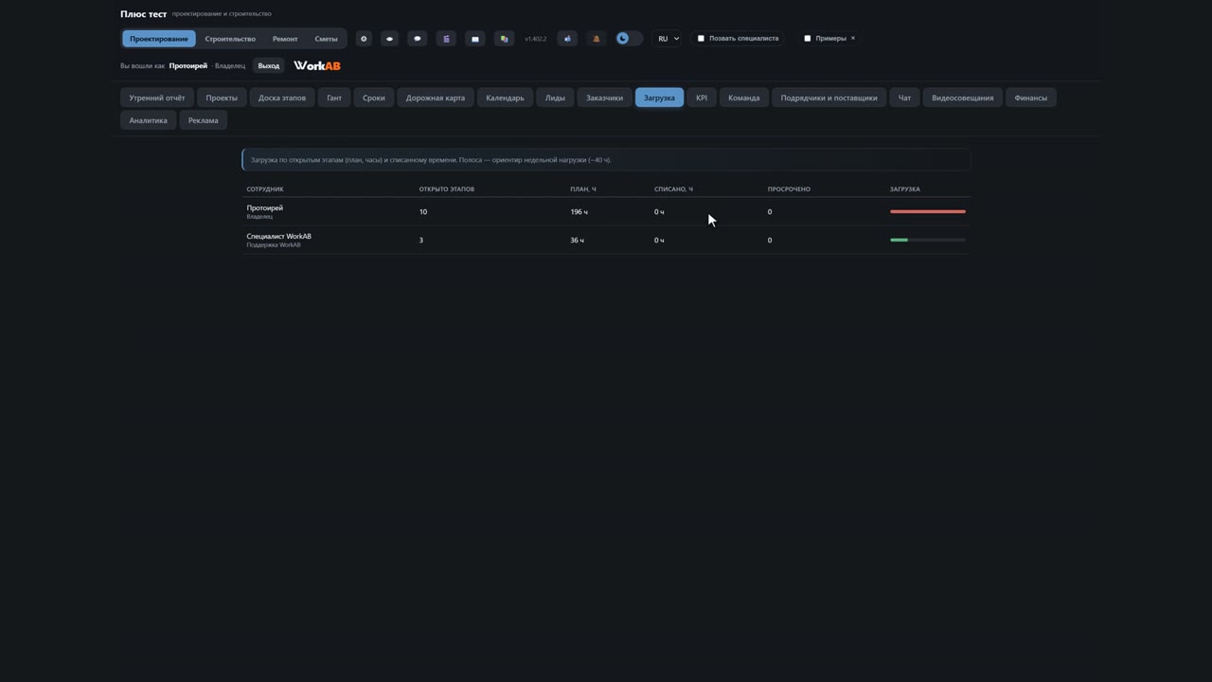Open the 'Сроки' tab

(x=374, y=98)
